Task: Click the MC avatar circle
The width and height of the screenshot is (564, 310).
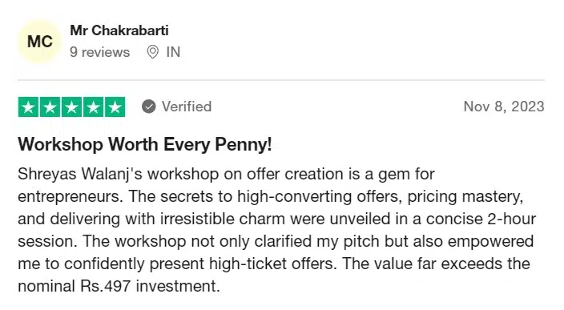Action: coord(39,42)
